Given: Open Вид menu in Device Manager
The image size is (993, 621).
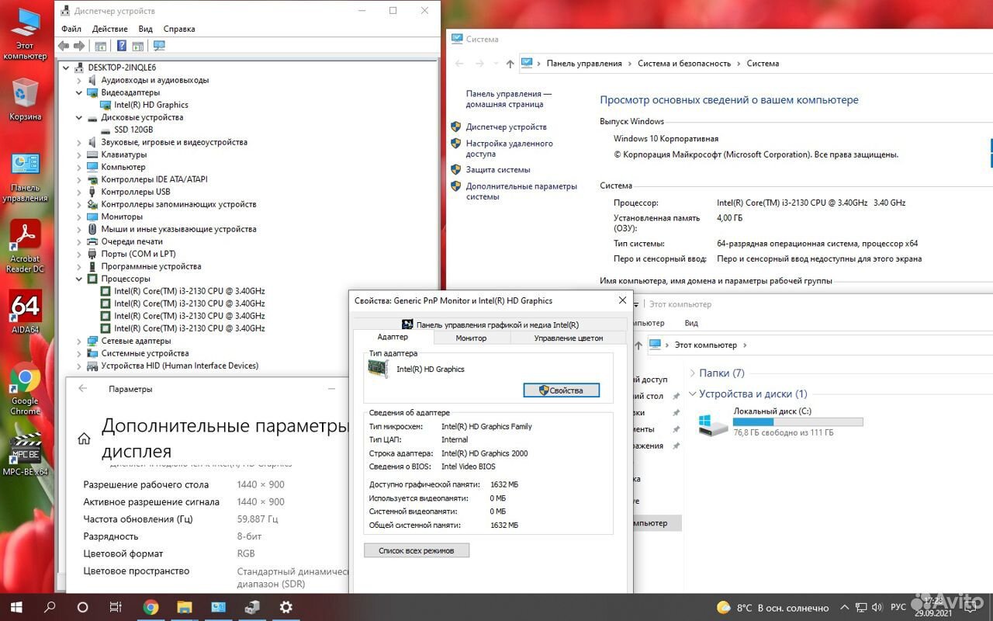Looking at the screenshot, I should click(x=145, y=29).
